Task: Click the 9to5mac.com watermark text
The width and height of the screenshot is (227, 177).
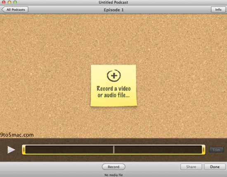Action: click(17, 135)
